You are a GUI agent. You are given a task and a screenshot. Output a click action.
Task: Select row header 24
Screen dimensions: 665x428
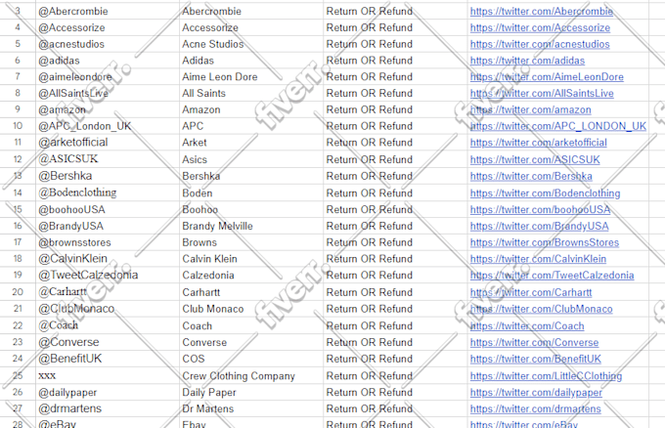18,359
